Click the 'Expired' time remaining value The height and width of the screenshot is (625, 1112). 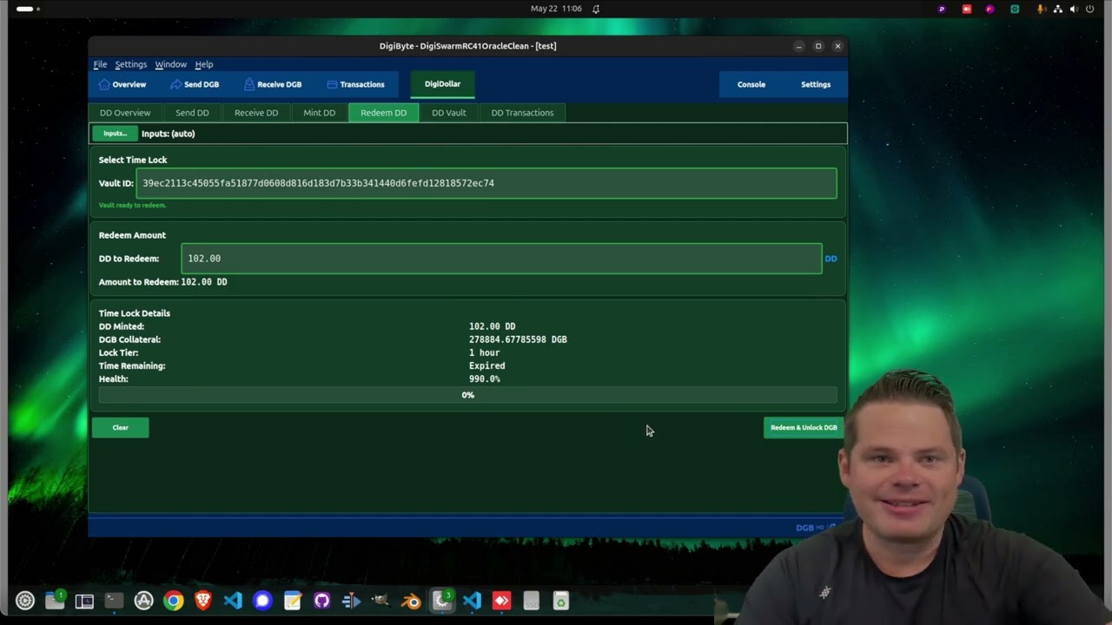point(486,365)
